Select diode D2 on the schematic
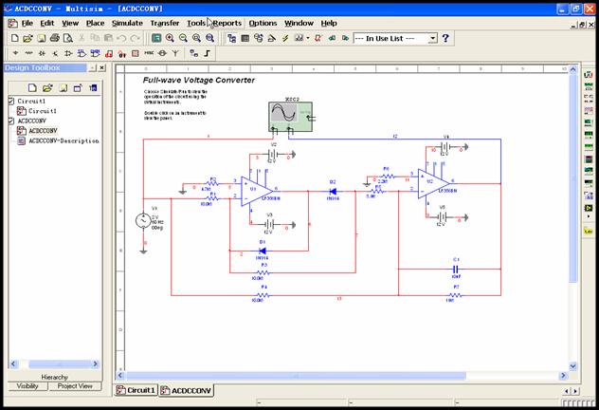 click(333, 191)
